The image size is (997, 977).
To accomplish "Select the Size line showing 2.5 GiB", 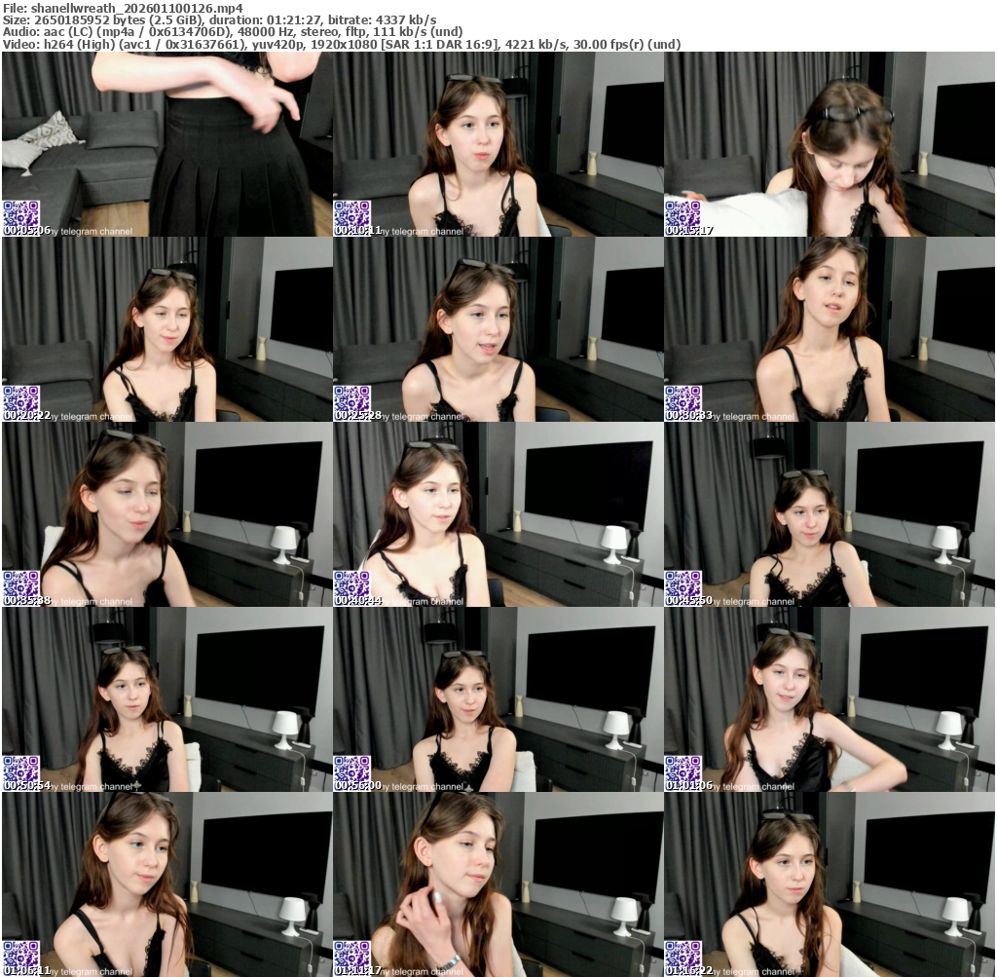I will click(x=219, y=20).
